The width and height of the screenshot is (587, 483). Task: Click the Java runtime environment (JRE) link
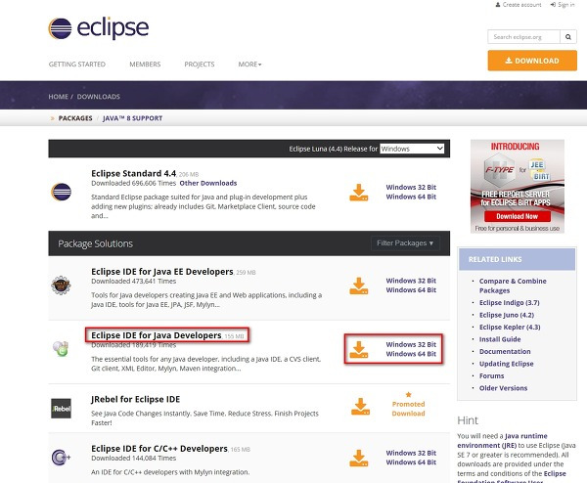pyautogui.click(x=502, y=441)
